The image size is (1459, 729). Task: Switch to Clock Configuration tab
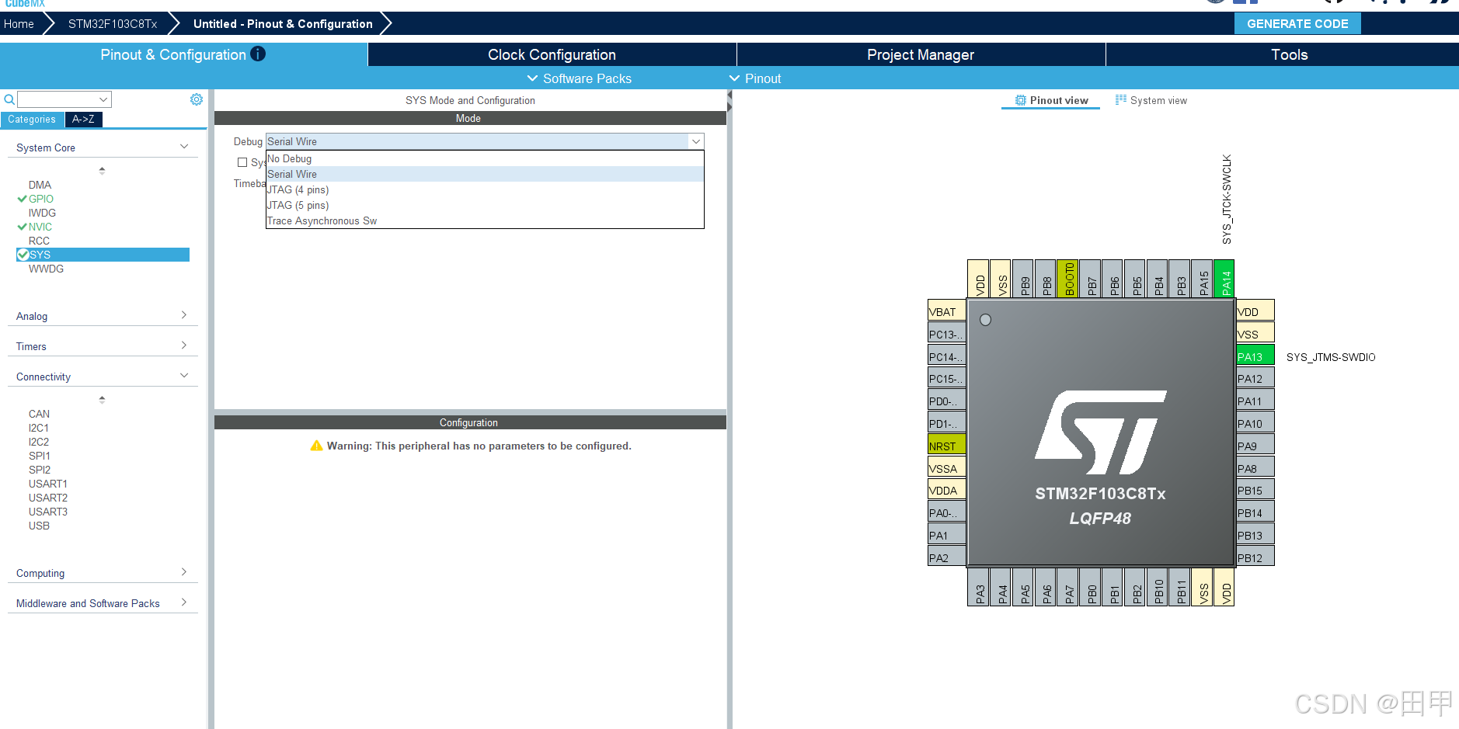(x=552, y=54)
